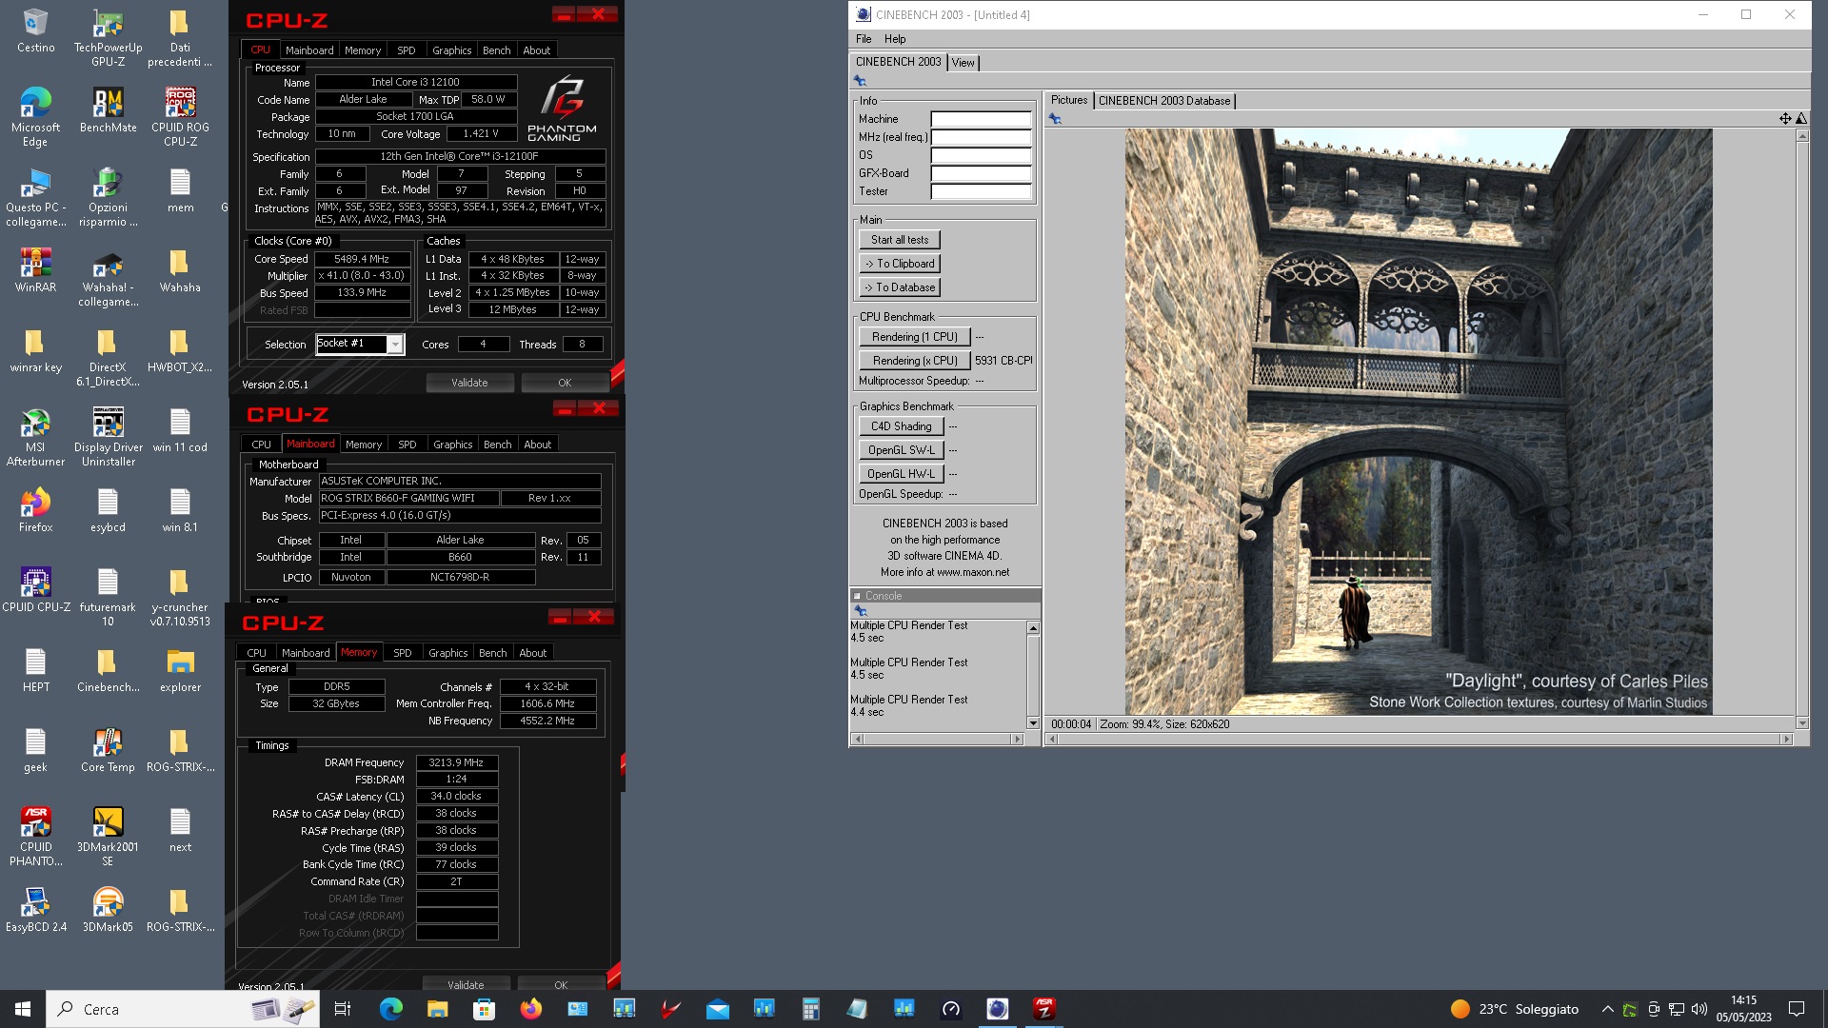Select the y-cruncher v0.7.10.9513 folder

point(180,596)
